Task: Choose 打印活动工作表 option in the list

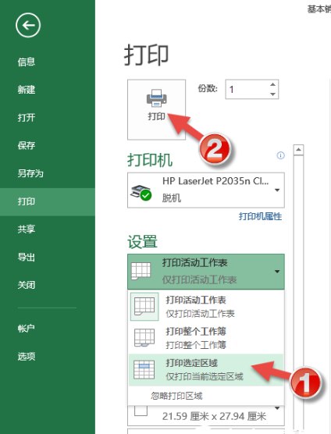Action: [206, 307]
